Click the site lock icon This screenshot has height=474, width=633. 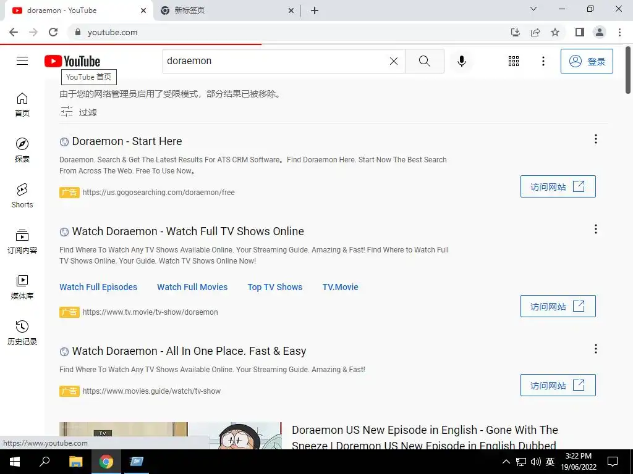[x=78, y=32]
